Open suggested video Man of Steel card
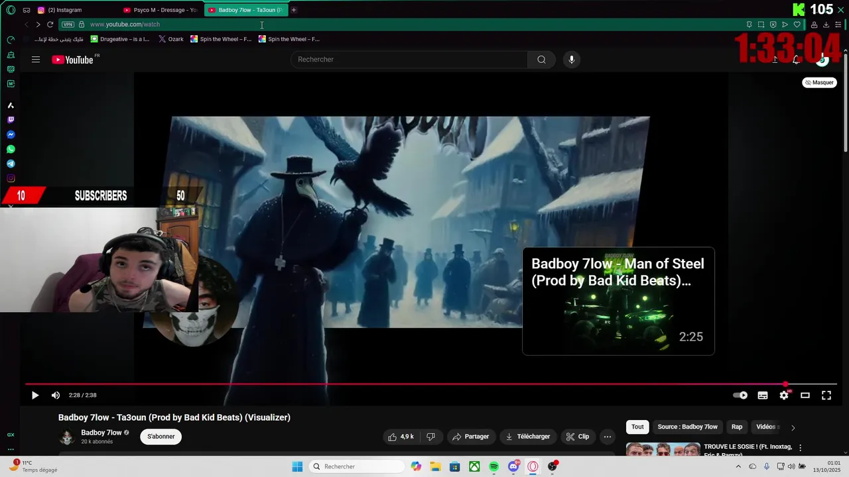The width and height of the screenshot is (849, 477). pyautogui.click(x=618, y=301)
